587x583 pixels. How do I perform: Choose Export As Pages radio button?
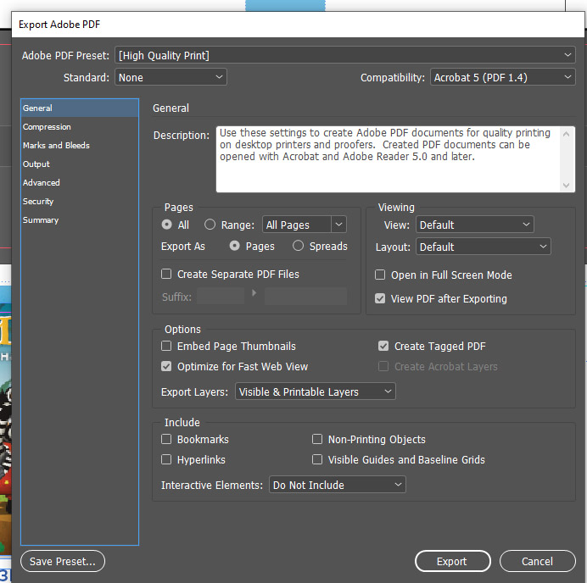[x=234, y=246]
